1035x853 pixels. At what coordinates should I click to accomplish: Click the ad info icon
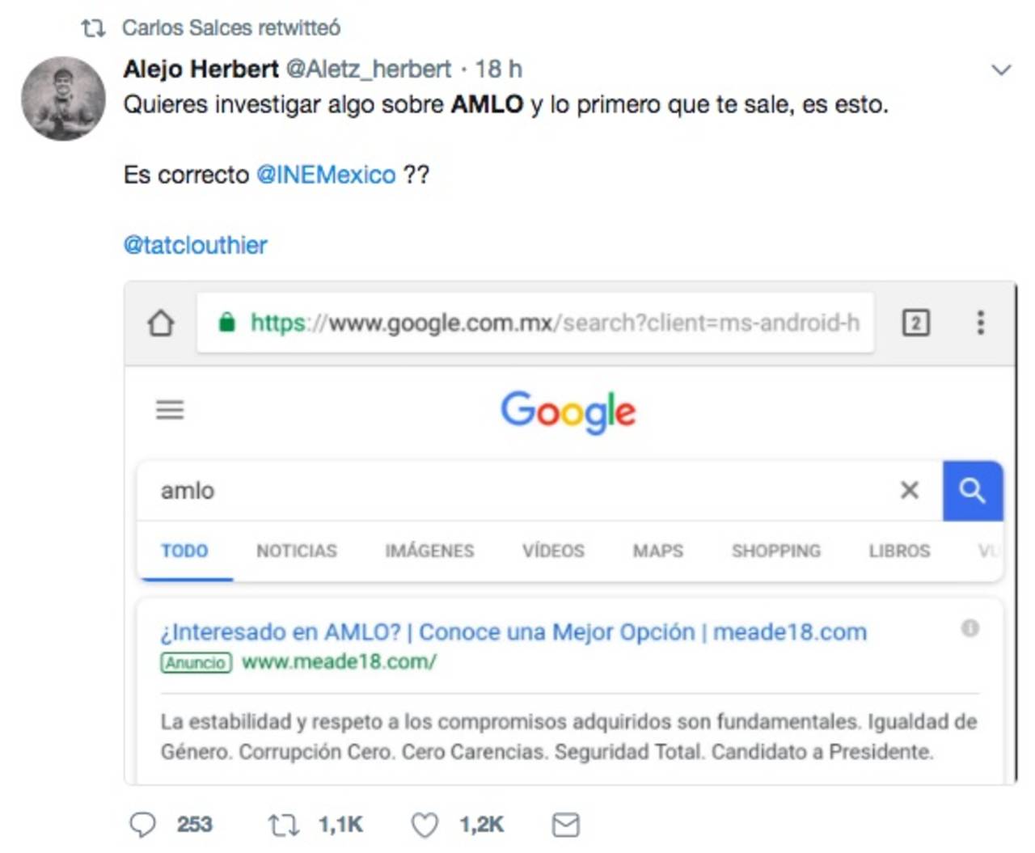[970, 628]
